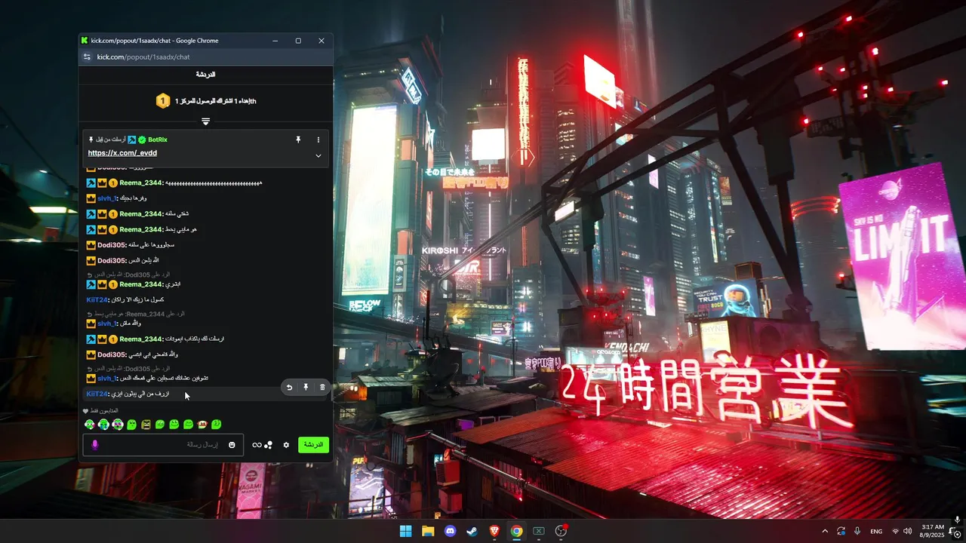Open the 3:17 AM clock and calendar
This screenshot has height=543, width=966.
tap(931, 531)
